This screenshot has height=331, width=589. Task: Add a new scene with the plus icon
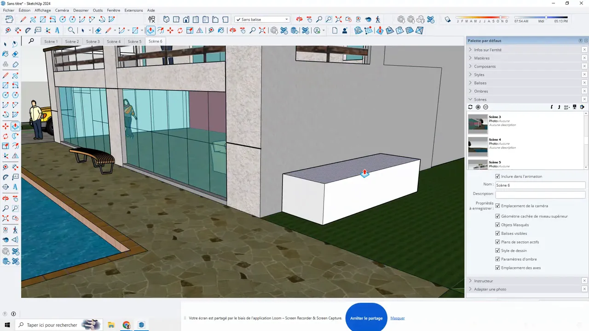pyautogui.click(x=478, y=107)
